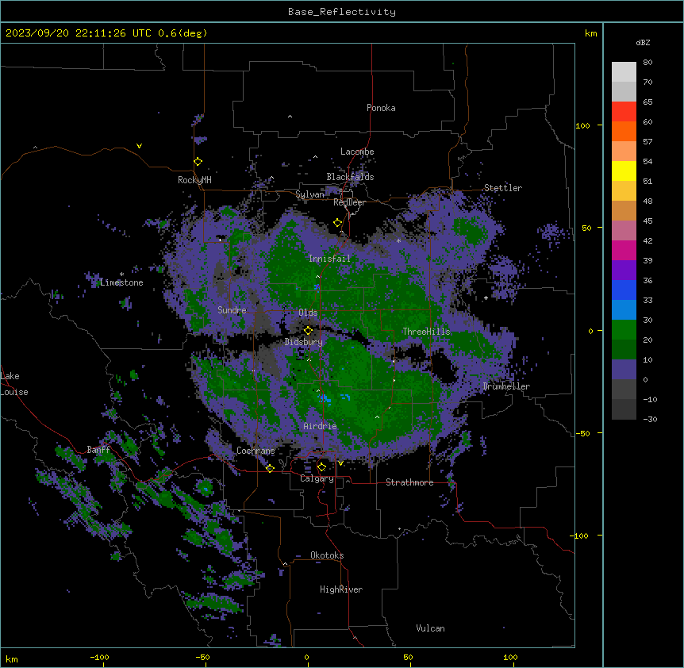Click the Calgary city label
The width and height of the screenshot is (684, 668).
[317, 478]
